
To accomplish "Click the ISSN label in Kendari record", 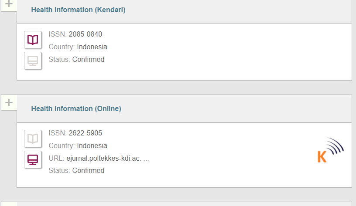I will pyautogui.click(x=57, y=34).
